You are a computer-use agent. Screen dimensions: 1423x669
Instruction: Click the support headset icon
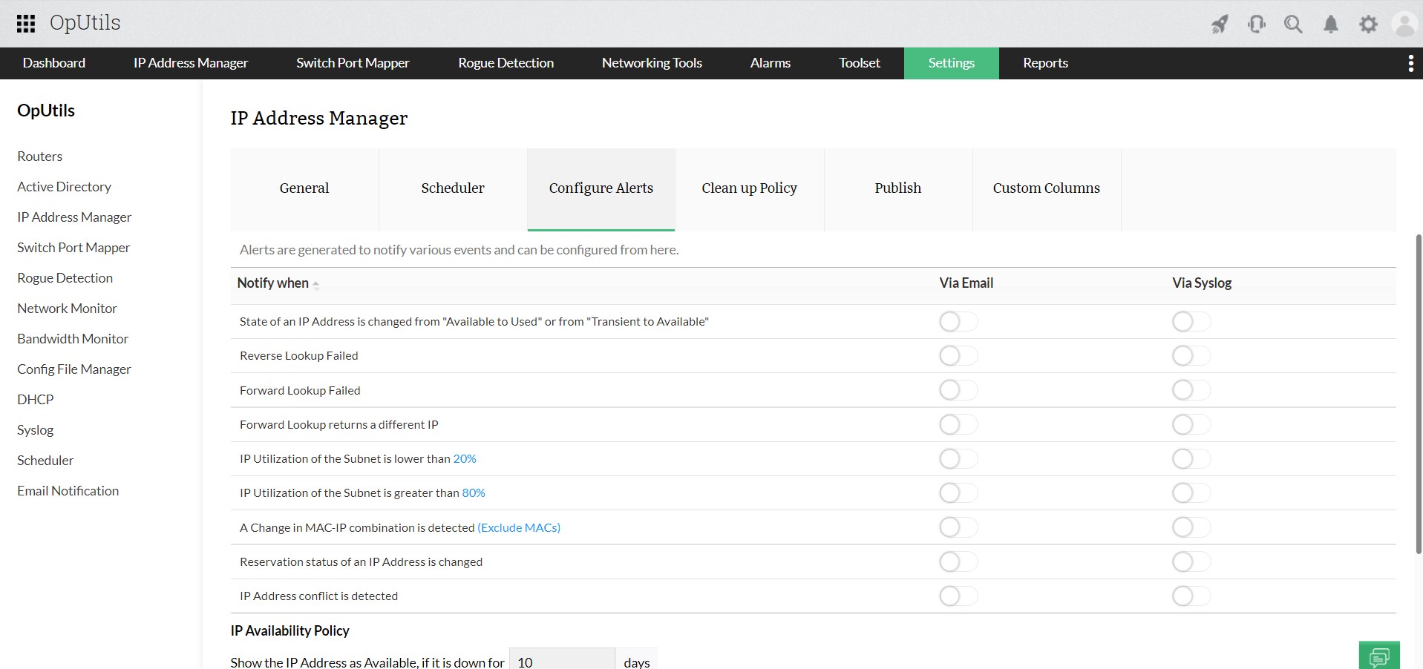tap(1256, 24)
